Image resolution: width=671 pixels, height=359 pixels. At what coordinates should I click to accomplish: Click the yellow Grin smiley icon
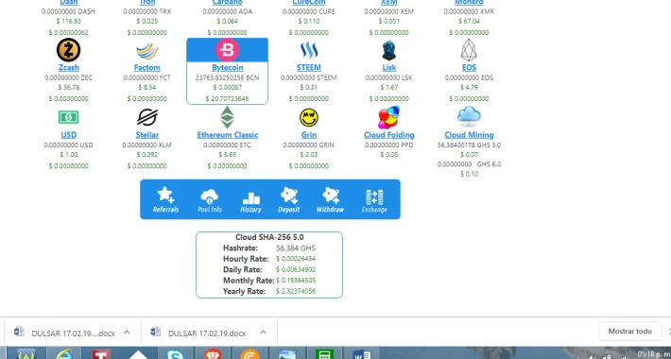point(309,117)
